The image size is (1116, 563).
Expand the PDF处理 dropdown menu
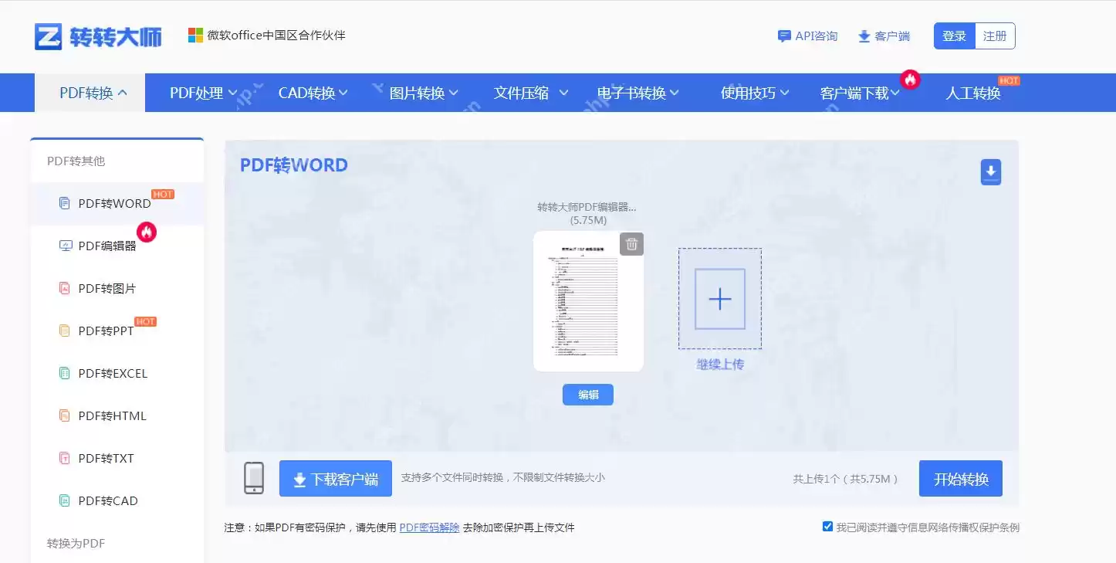tap(198, 92)
